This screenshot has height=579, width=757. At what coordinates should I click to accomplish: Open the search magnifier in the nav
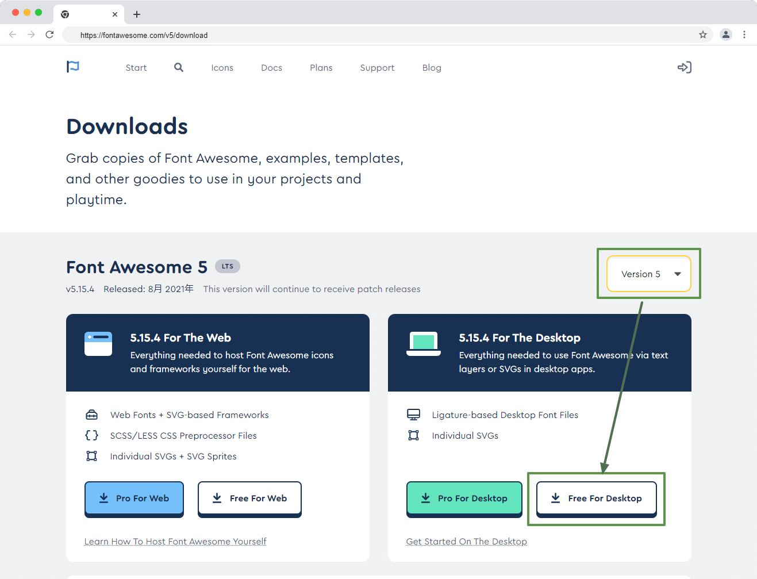pos(179,67)
